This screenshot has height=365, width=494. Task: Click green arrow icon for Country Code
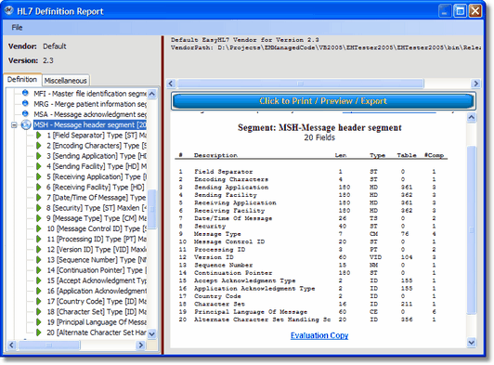click(x=39, y=302)
